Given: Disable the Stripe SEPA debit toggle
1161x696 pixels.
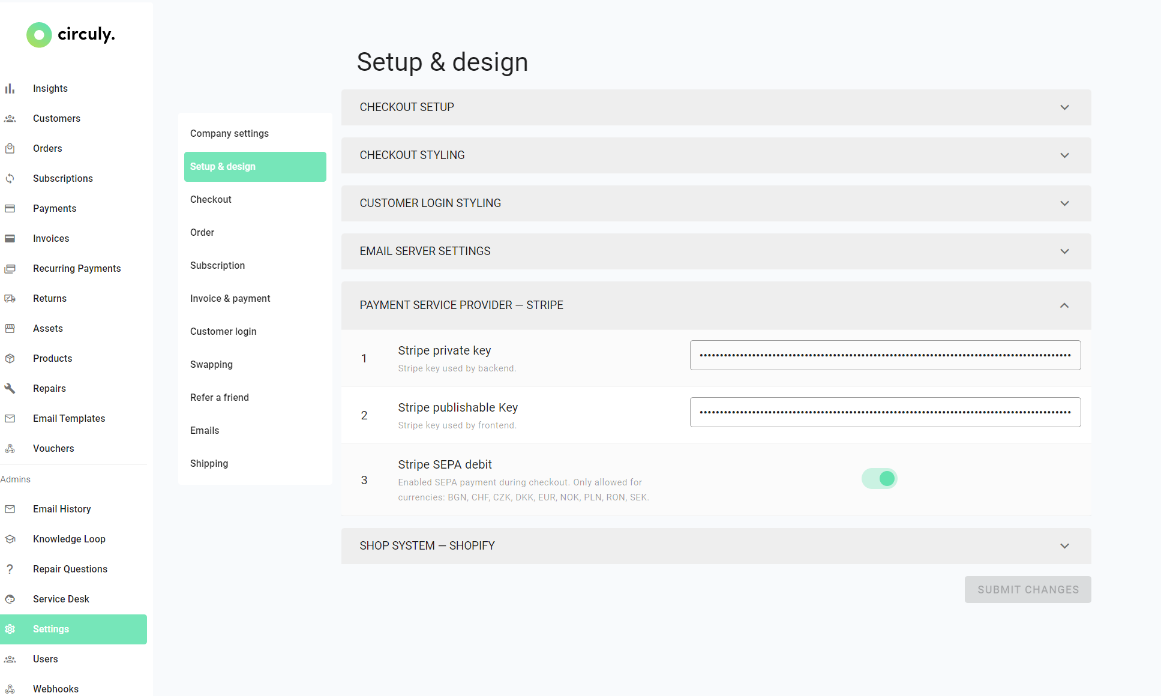Looking at the screenshot, I should [x=880, y=479].
